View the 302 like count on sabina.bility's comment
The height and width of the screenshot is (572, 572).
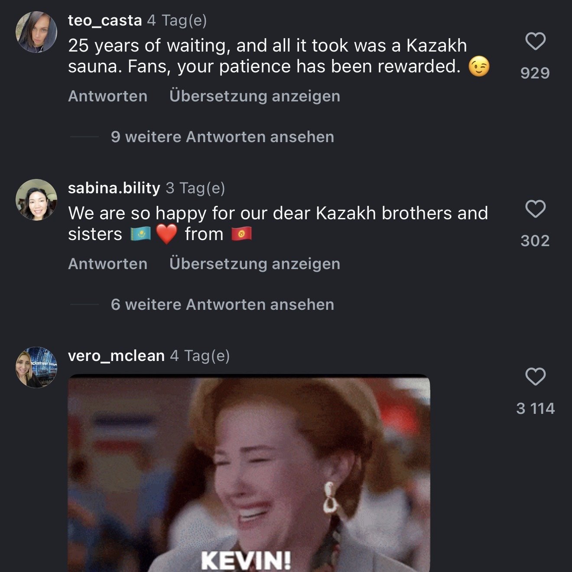coord(535,240)
